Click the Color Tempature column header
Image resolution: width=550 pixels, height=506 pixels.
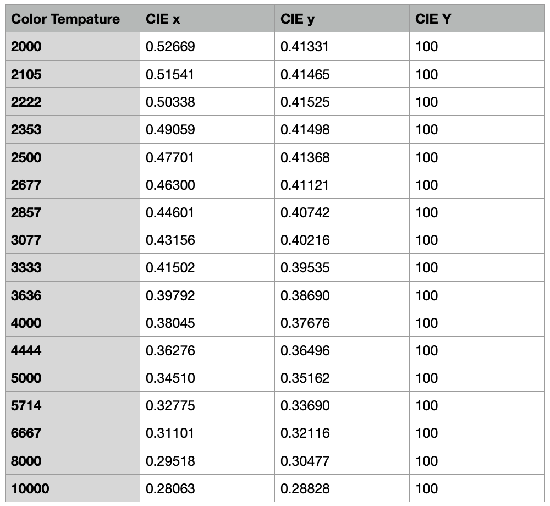tap(65, 19)
